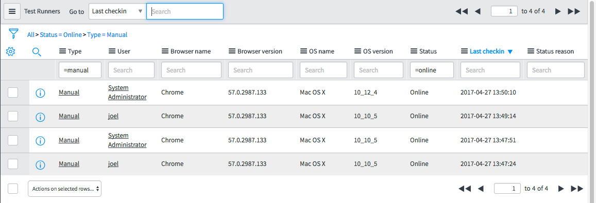Select the row with checkin 13:47:51 checkbox

(x=13, y=140)
